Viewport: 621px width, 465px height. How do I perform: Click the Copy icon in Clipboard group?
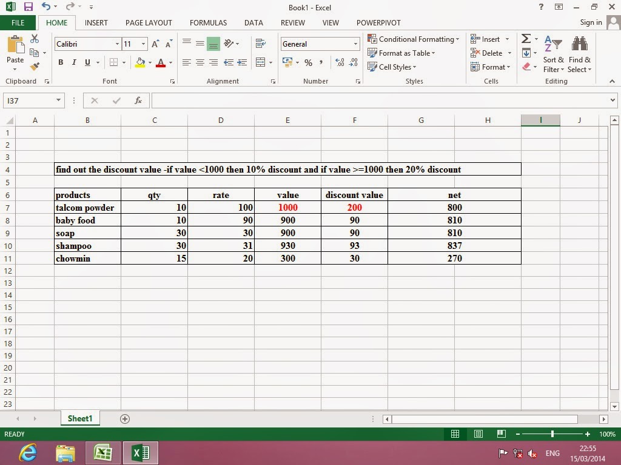[35, 53]
